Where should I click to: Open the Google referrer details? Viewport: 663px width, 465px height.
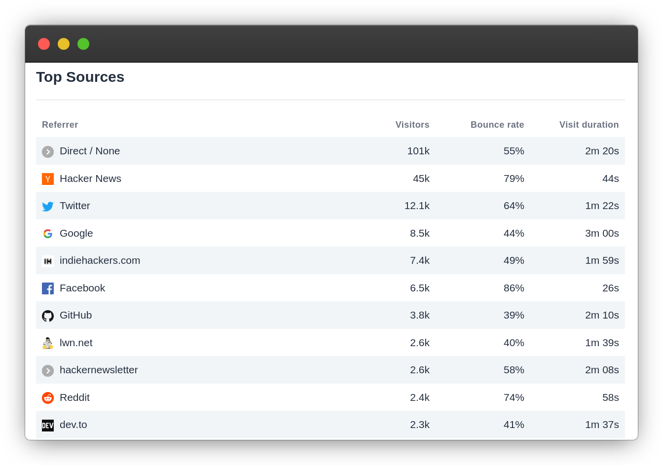(76, 233)
